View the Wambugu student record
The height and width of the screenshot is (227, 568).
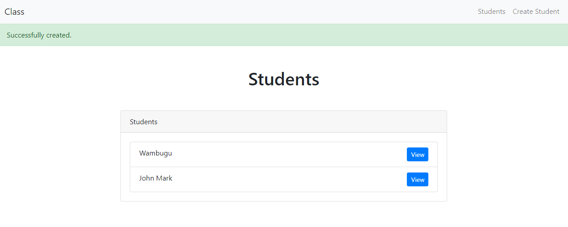(417, 155)
